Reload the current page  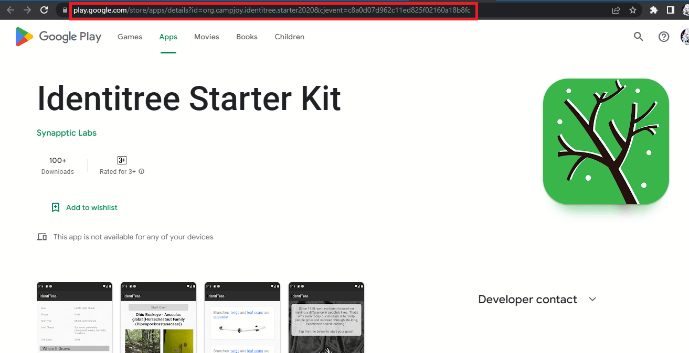point(45,10)
